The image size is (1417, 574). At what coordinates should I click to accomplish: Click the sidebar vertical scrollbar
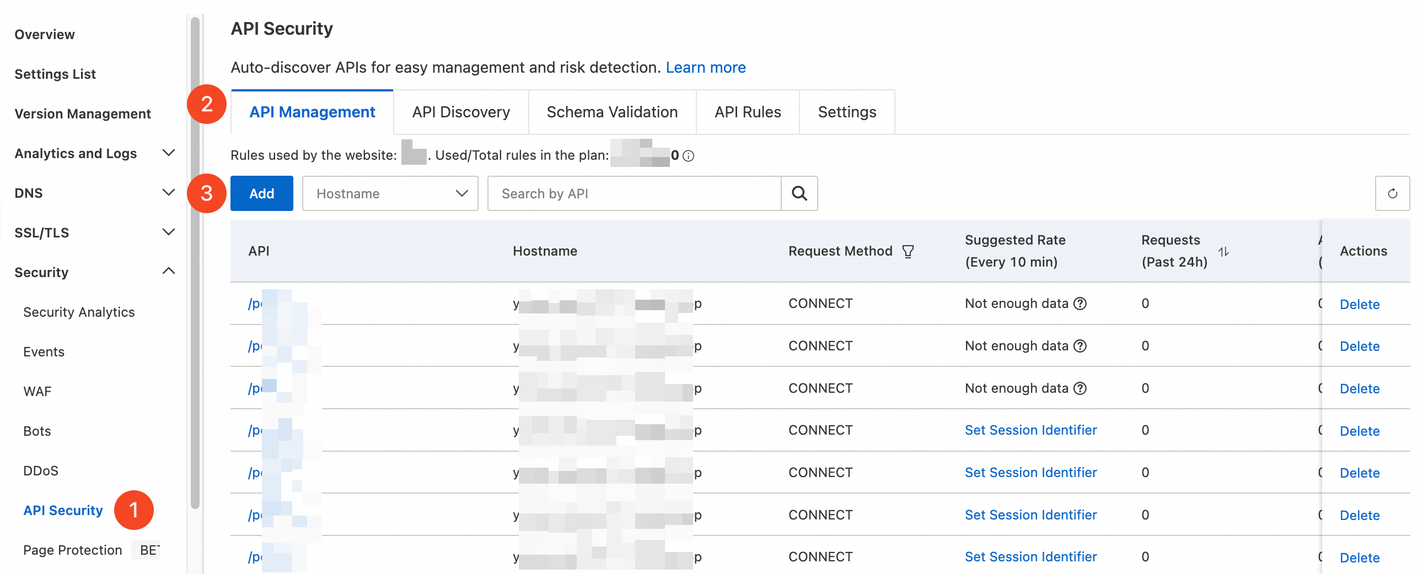pos(195,264)
